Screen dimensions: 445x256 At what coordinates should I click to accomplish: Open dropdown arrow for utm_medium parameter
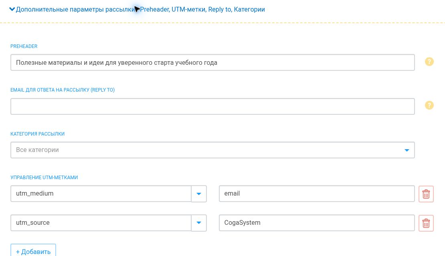(199, 194)
